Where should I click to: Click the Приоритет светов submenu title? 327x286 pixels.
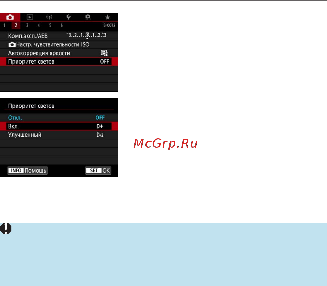(x=31, y=106)
